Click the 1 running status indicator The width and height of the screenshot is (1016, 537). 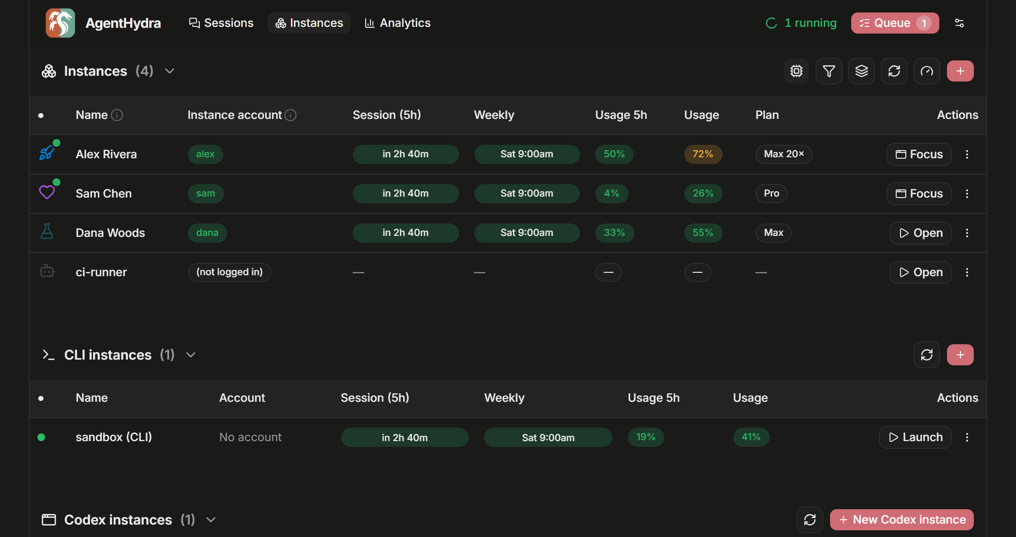[x=801, y=23]
